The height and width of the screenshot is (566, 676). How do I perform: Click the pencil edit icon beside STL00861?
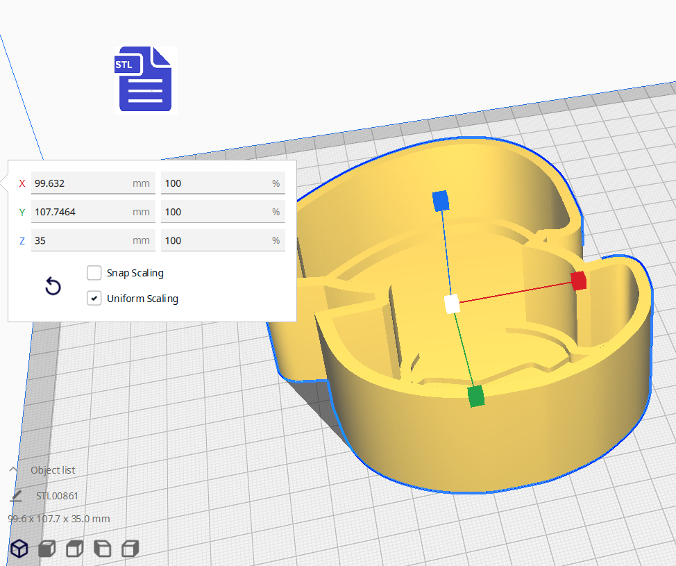[16, 496]
